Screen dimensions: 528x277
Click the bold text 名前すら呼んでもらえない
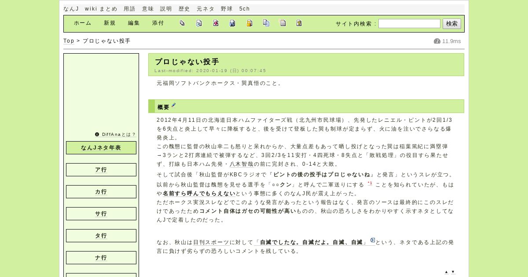[x=199, y=193]
